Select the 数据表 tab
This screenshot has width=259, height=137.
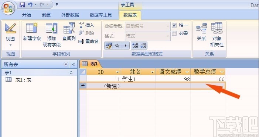click(130, 15)
